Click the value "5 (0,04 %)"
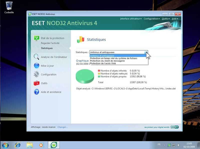 pyautogui.click(x=135, y=73)
